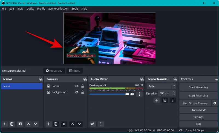
Task: Open the Scene Collection menu
Action: [58, 9]
